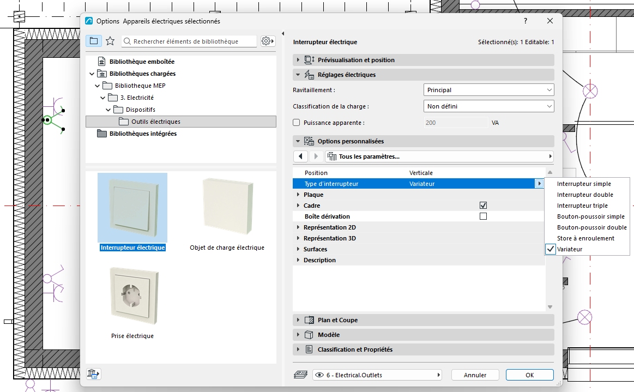Show favorites with the star icon

pyautogui.click(x=110, y=41)
